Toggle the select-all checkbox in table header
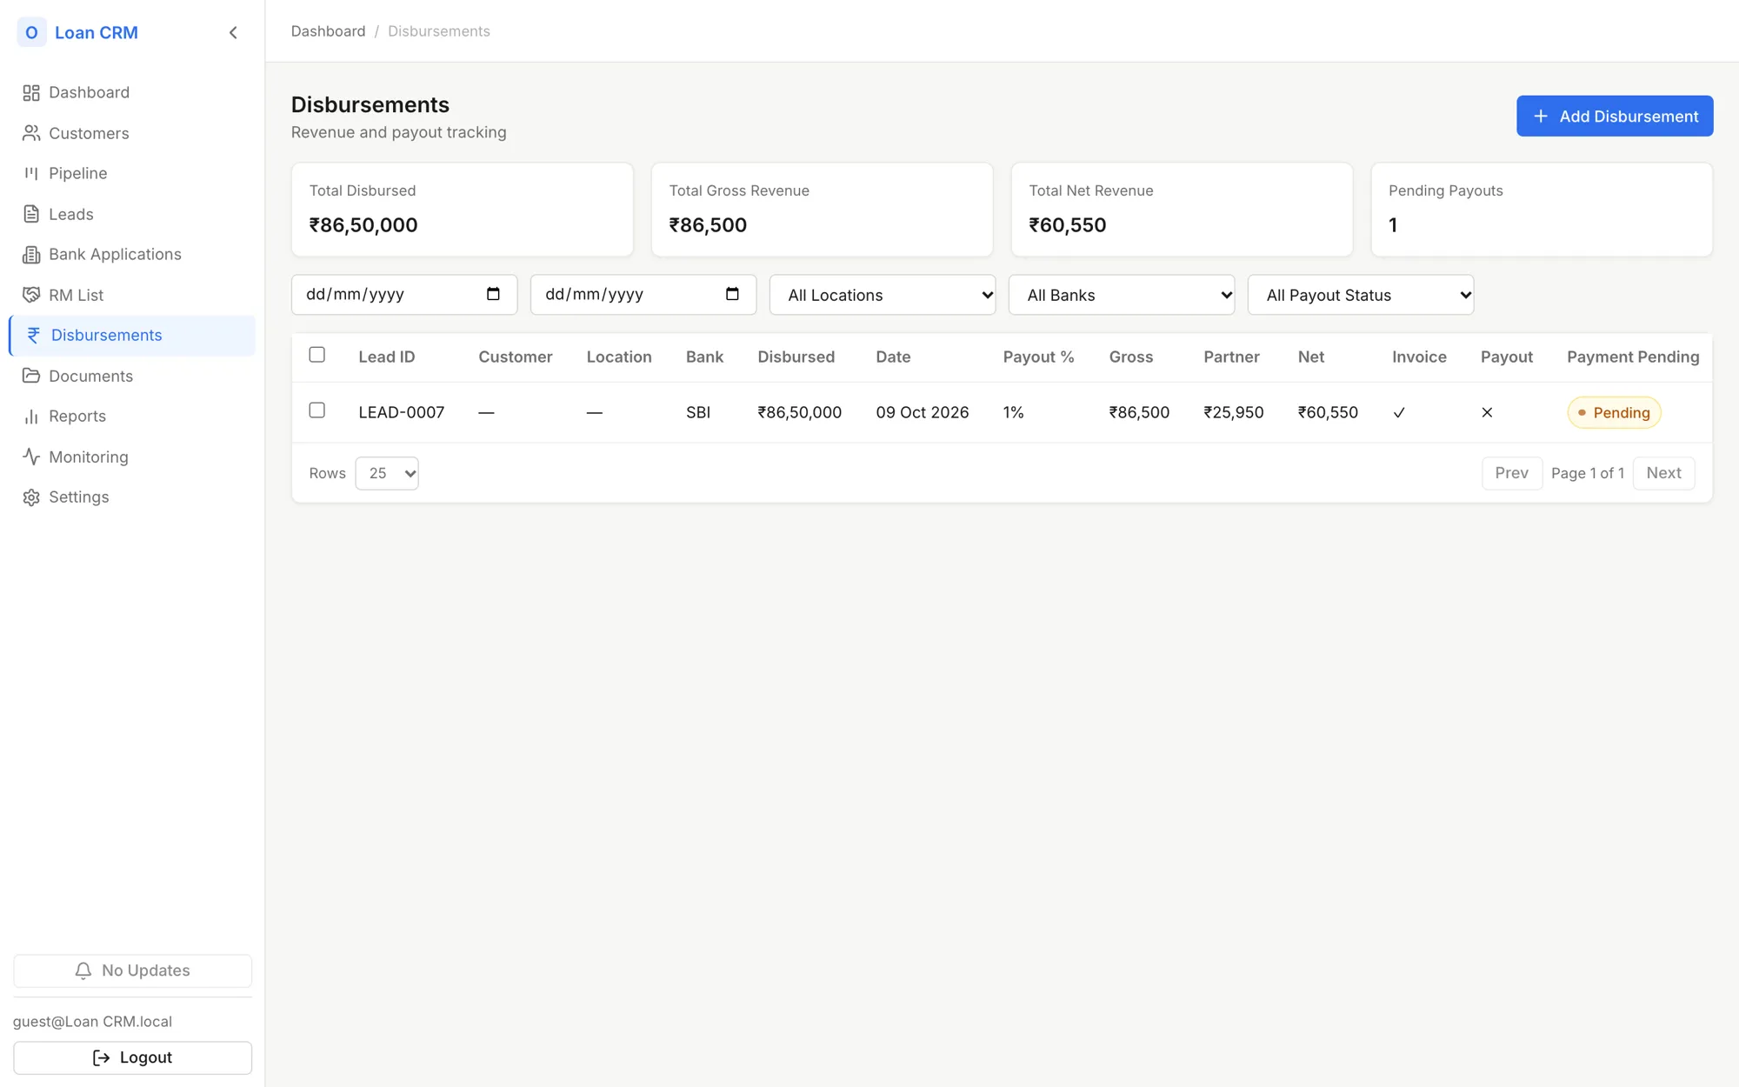The width and height of the screenshot is (1739, 1087). click(317, 355)
